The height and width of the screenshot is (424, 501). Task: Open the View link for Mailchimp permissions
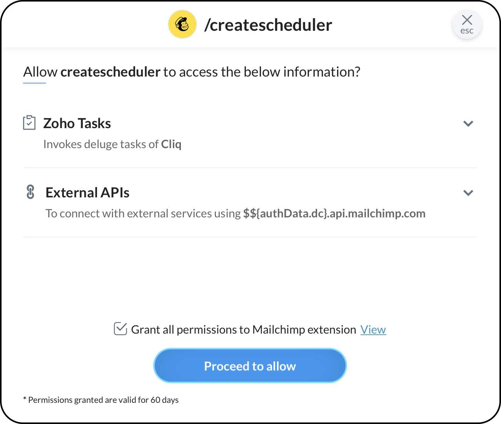click(x=373, y=330)
